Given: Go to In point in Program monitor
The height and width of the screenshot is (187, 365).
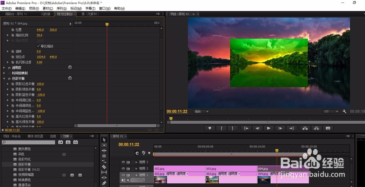Looking at the screenshot, I should click(246, 128).
